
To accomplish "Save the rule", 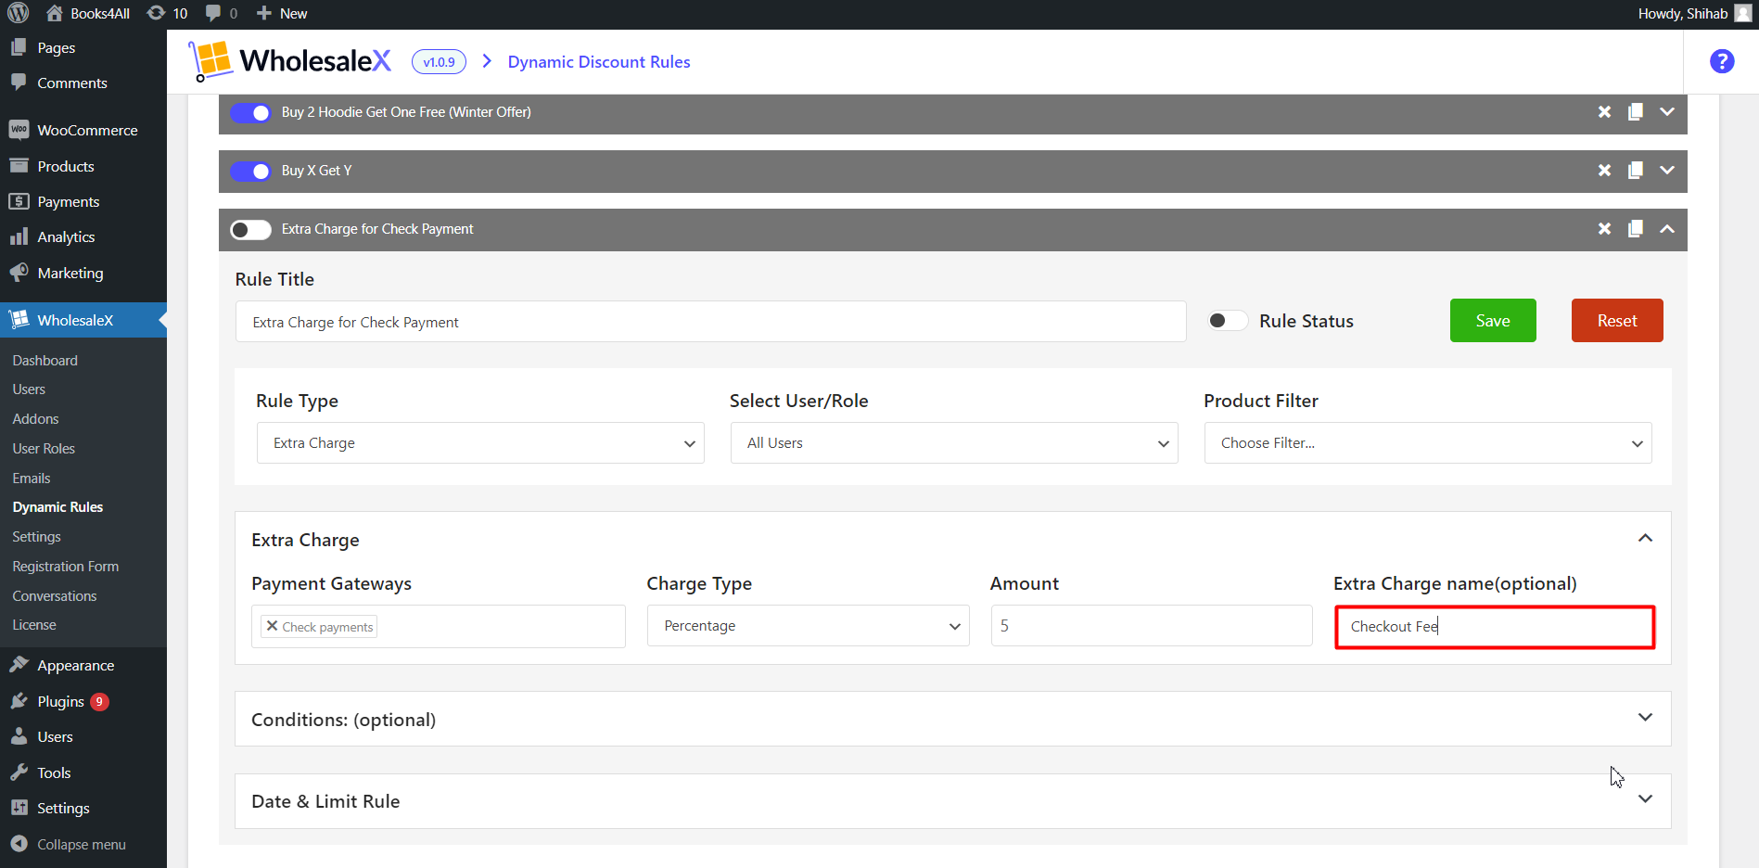I will (1493, 321).
